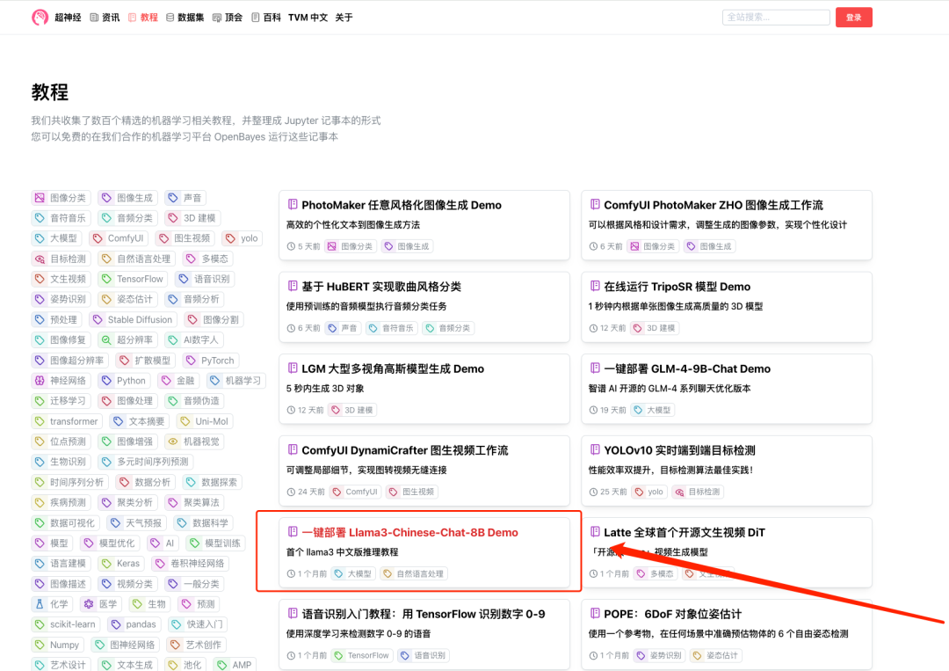Click the 化学 flask icon in sidebar
The image size is (949, 671).
40,604
